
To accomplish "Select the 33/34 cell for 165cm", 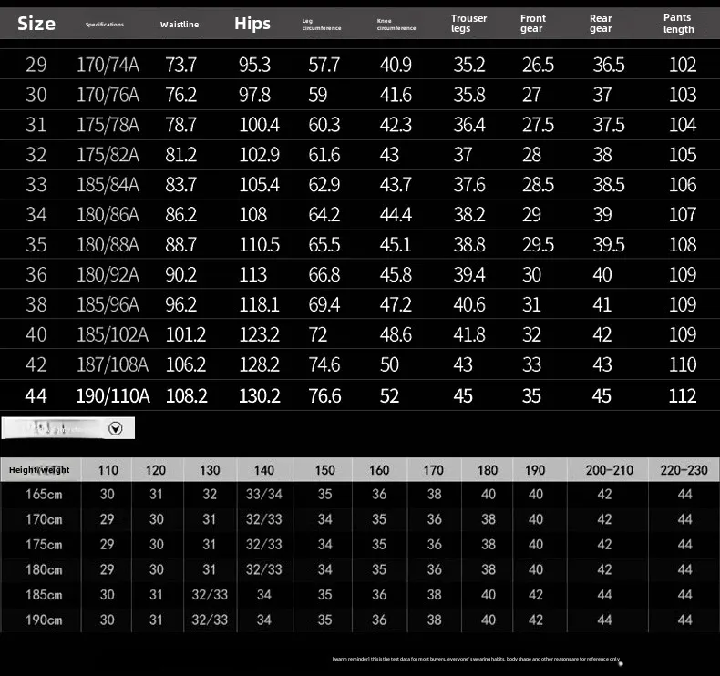I will point(264,495).
